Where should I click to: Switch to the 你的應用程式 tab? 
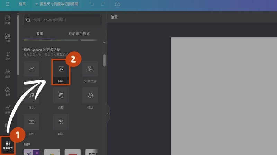[79, 34]
